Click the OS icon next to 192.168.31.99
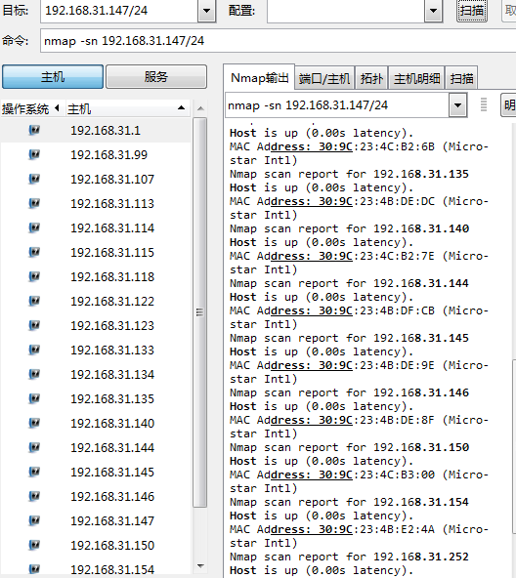The height and width of the screenshot is (578, 516). click(x=34, y=154)
